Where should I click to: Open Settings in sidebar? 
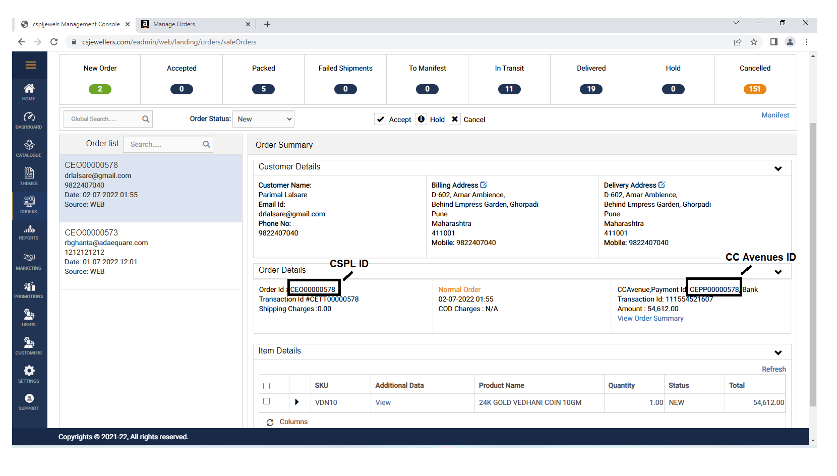[29, 375]
